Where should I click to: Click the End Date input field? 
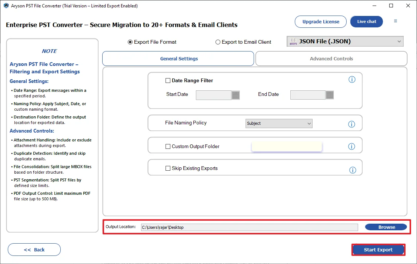point(308,95)
